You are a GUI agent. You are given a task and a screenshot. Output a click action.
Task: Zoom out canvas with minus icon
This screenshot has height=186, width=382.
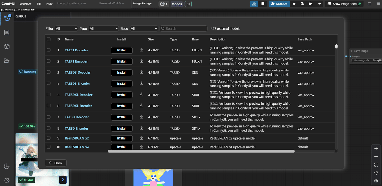click(376, 157)
